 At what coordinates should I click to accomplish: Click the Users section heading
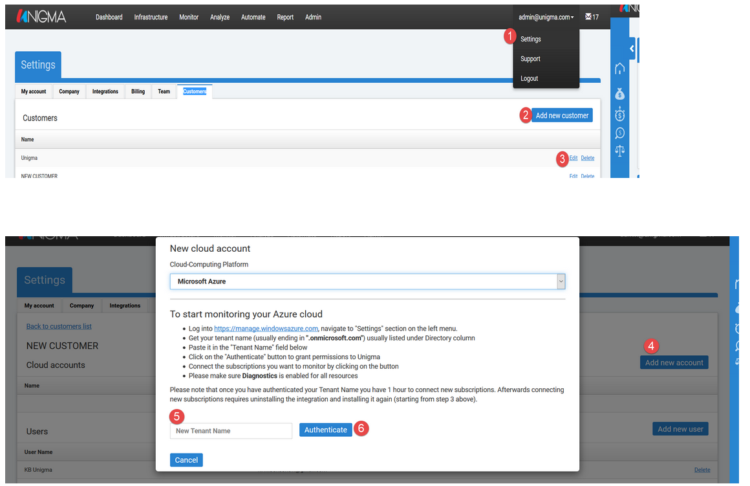(37, 432)
